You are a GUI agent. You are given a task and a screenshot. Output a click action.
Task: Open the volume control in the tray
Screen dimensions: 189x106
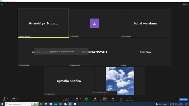(x=176, y=104)
